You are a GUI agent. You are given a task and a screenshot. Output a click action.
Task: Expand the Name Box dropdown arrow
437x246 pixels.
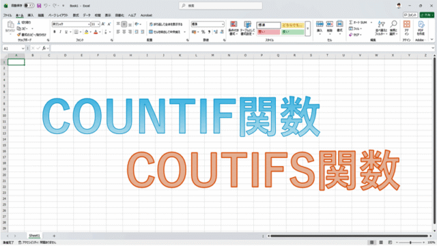point(23,49)
